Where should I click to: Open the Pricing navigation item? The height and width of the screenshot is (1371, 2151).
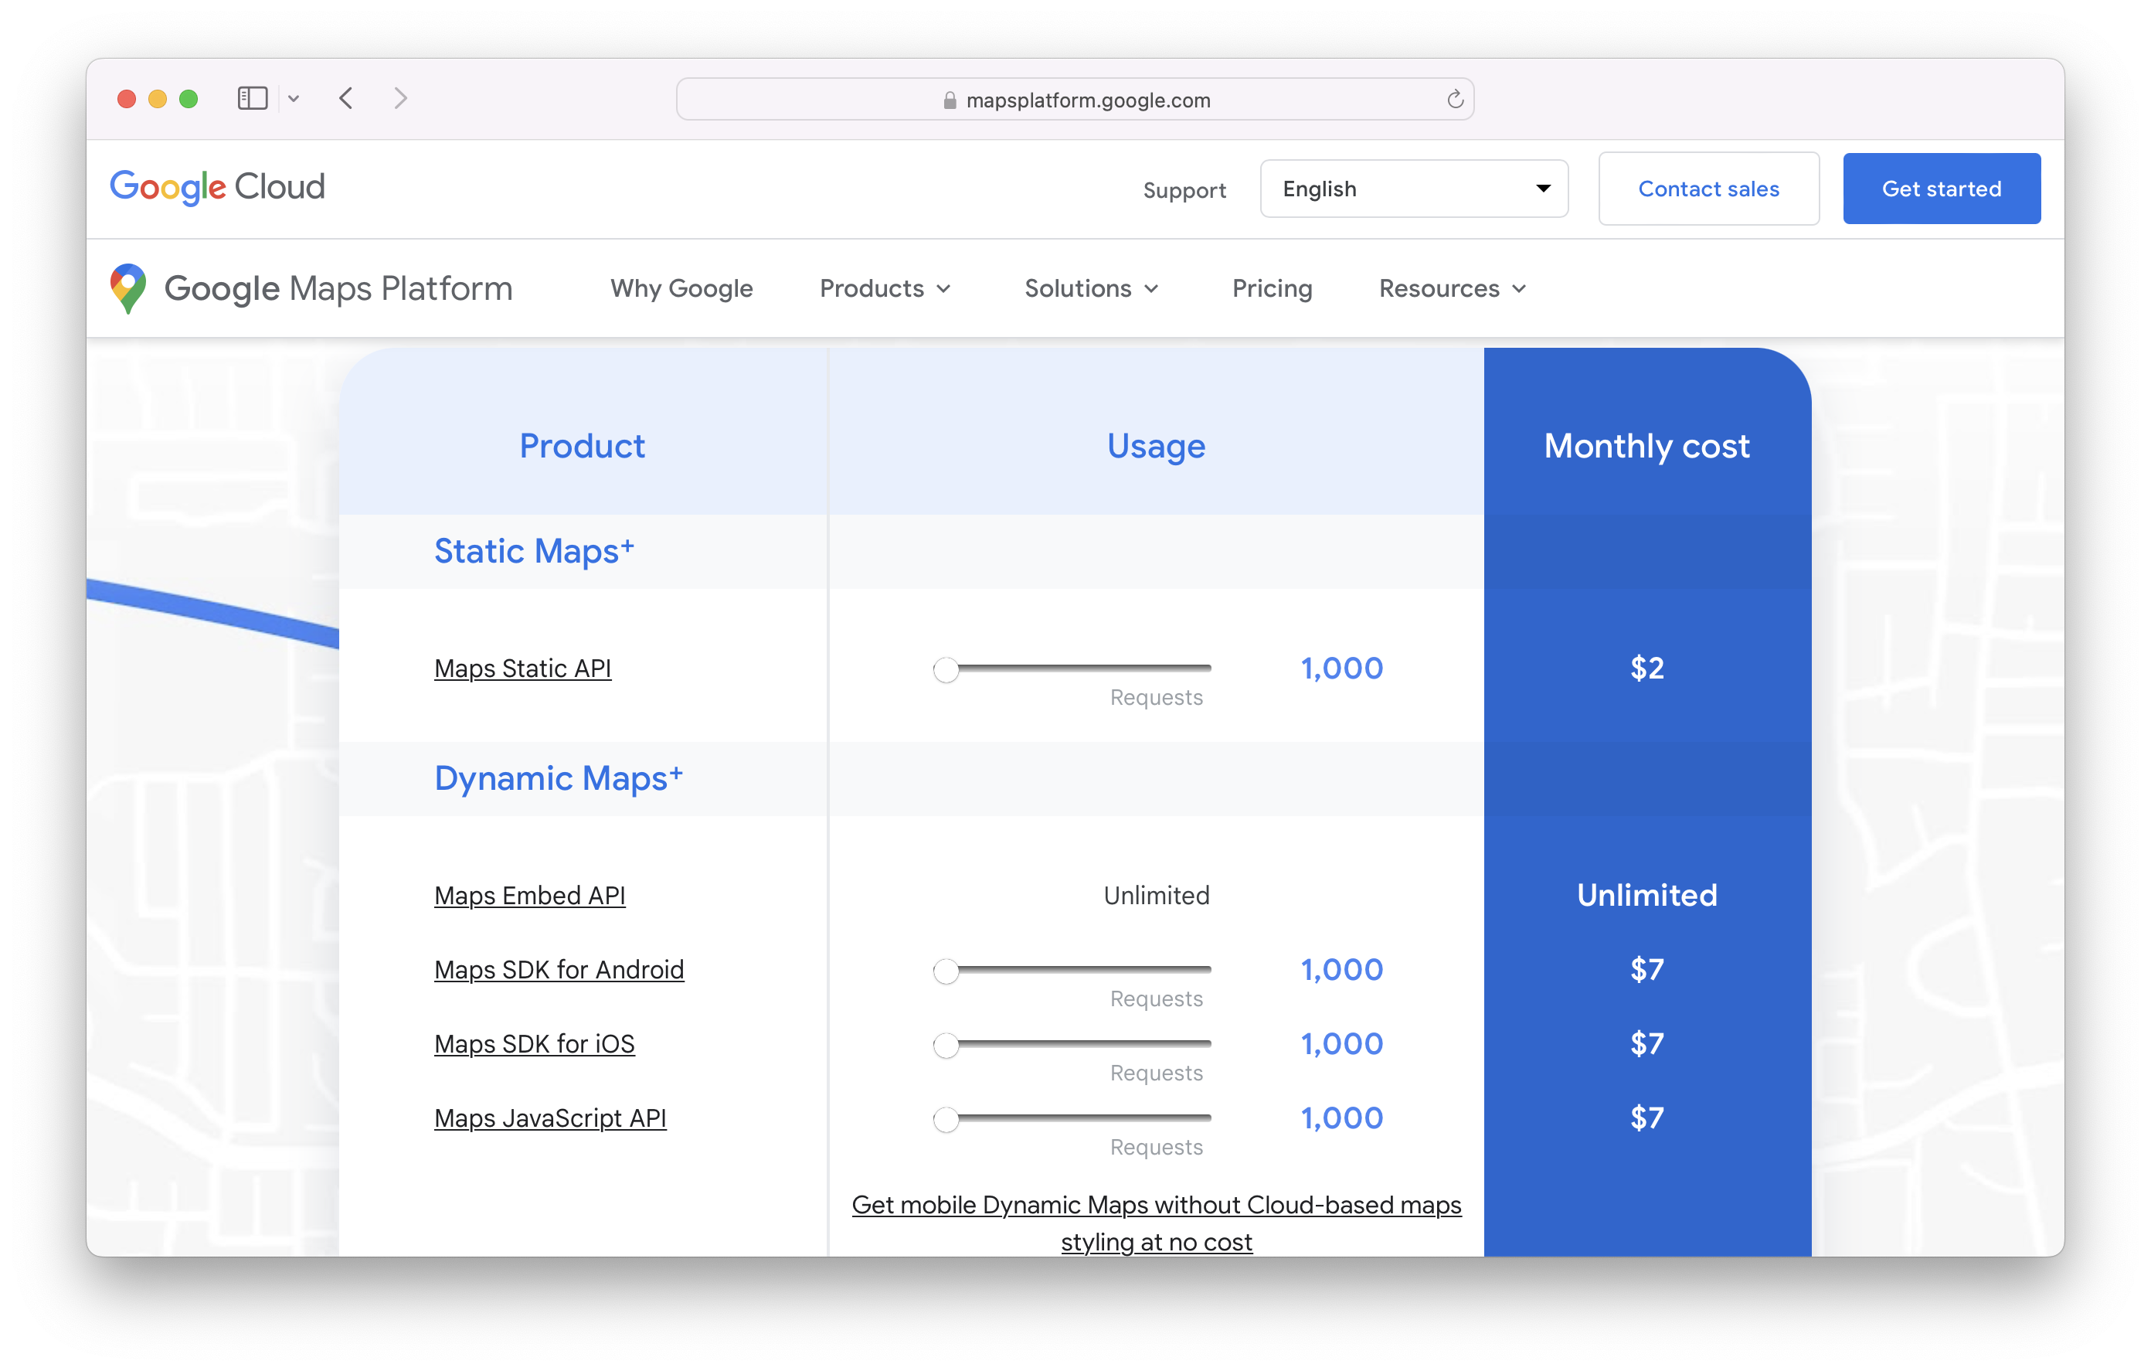click(x=1272, y=287)
